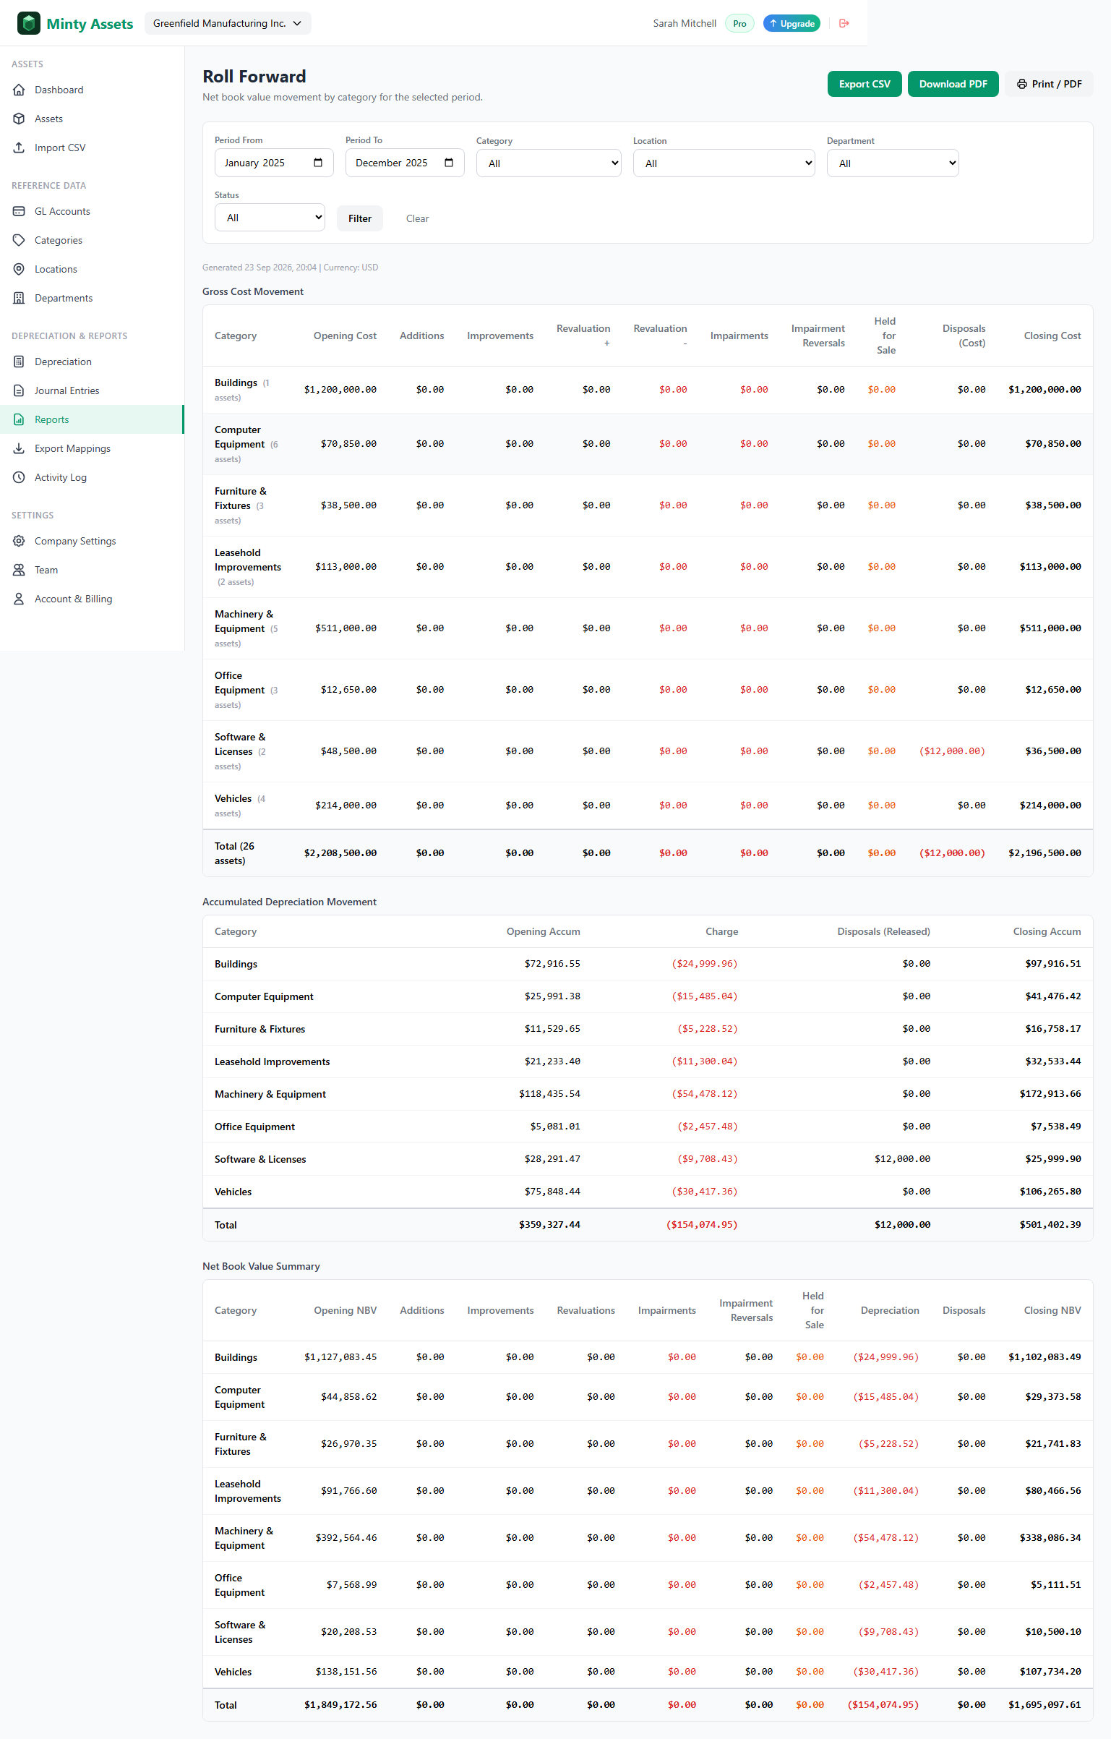Click the Account & Billing person icon
Screen dimensions: 1111x1739
point(20,599)
